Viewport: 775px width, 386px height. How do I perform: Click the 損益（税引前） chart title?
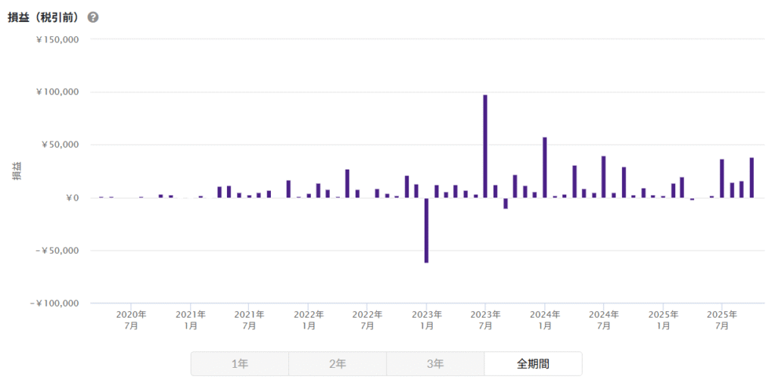pyautogui.click(x=45, y=17)
